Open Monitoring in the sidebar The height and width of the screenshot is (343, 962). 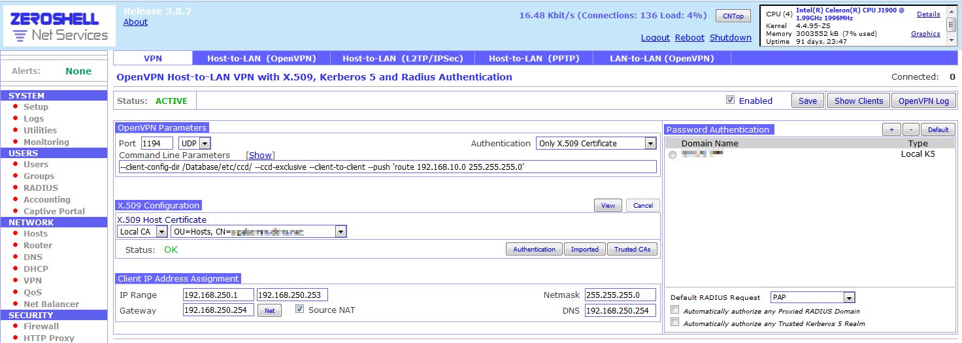46,142
